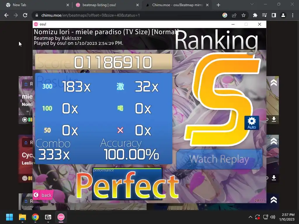Close the beatmap listing tab
Screen dimensions: 299x224
tap(138, 5)
